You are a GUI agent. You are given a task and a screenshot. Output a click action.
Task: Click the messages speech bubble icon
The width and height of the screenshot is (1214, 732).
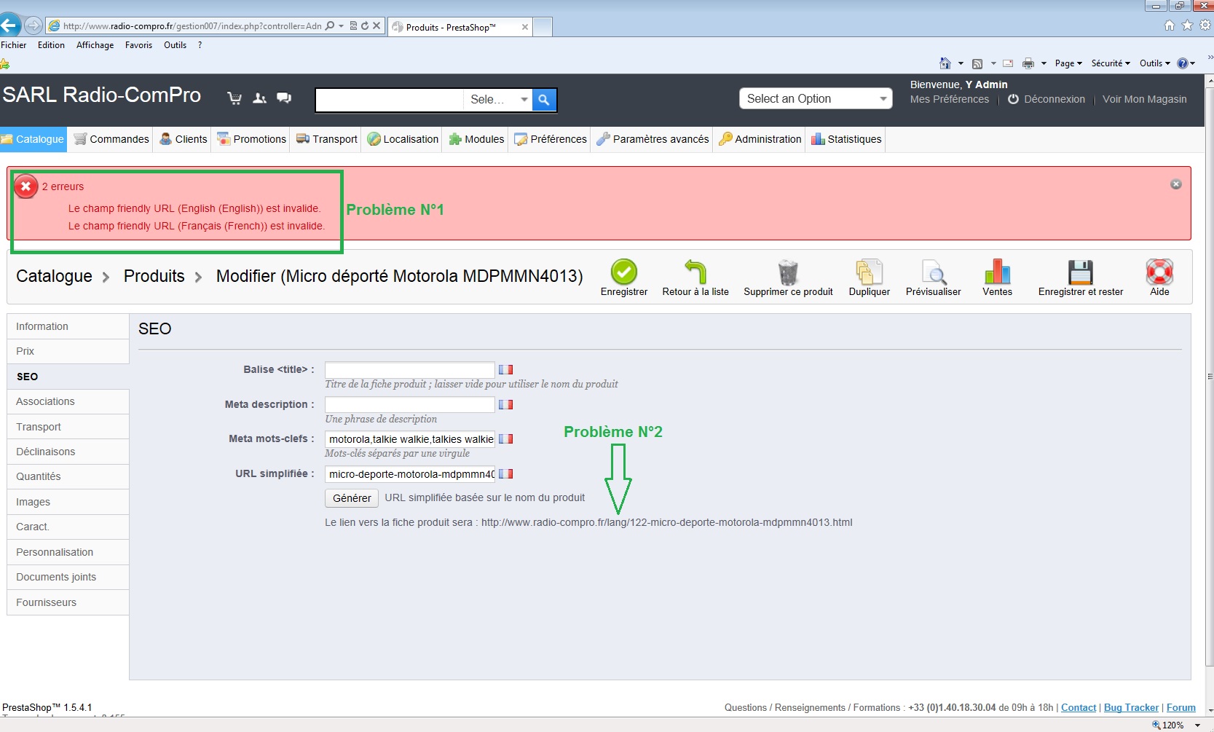click(284, 98)
